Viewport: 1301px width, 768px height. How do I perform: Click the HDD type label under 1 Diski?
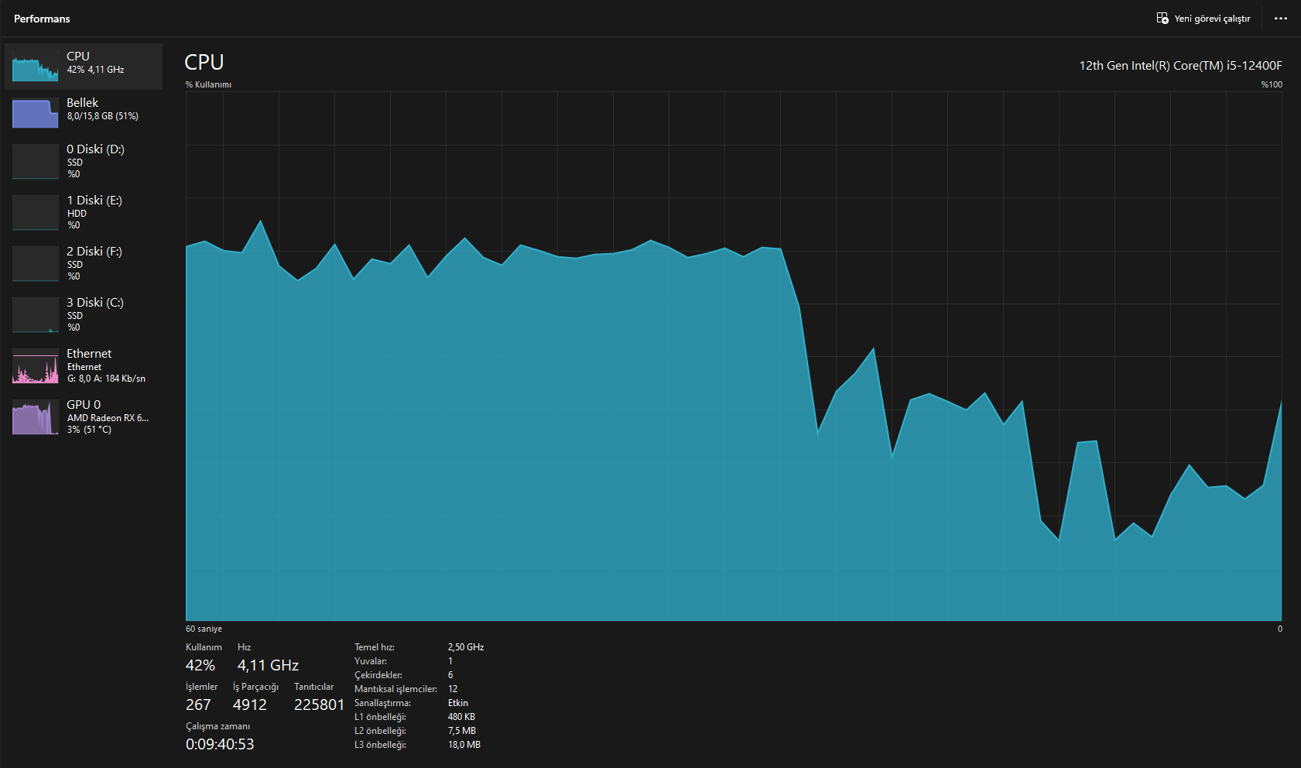click(77, 214)
